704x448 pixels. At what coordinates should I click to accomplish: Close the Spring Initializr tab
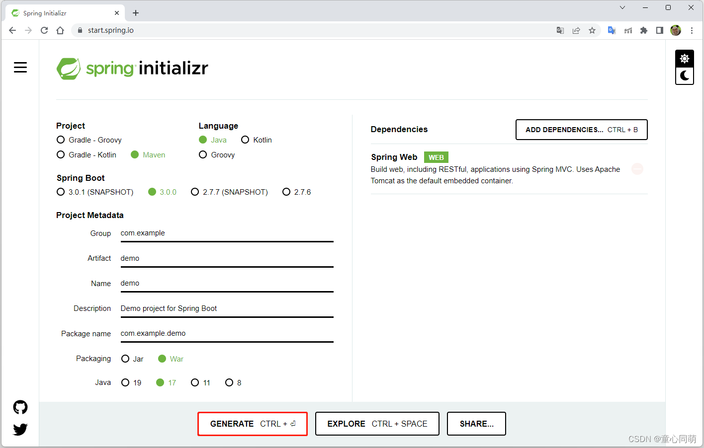117,13
